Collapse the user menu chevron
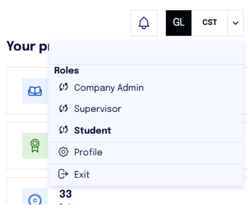The width and height of the screenshot is (248, 218). 235,23
